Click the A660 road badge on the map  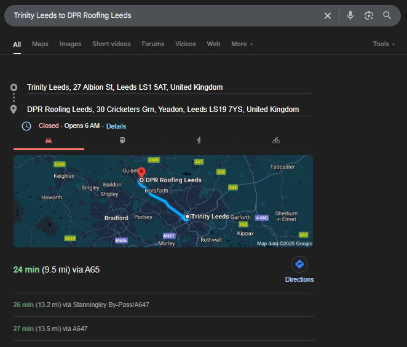(x=154, y=160)
